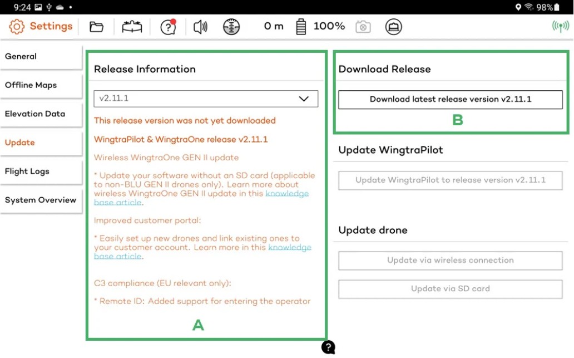Click Update via wireless connection
Viewport: 574px width, 358px height.
pyautogui.click(x=451, y=260)
